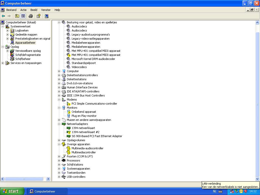Expand Poorten (COM & LPT)

point(59,156)
